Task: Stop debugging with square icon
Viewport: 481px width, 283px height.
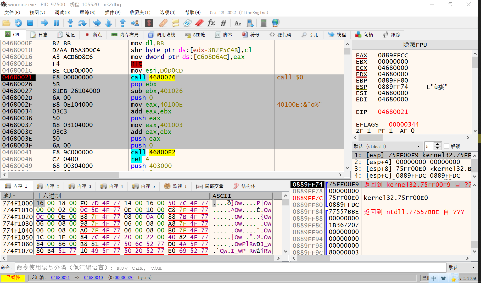Action: pos(30,23)
